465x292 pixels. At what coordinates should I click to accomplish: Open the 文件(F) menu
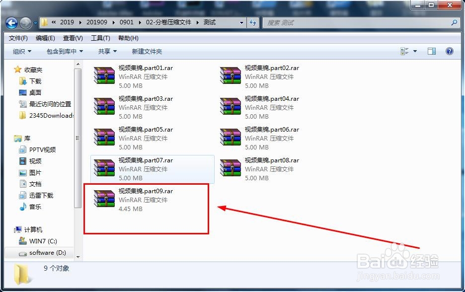coord(18,38)
